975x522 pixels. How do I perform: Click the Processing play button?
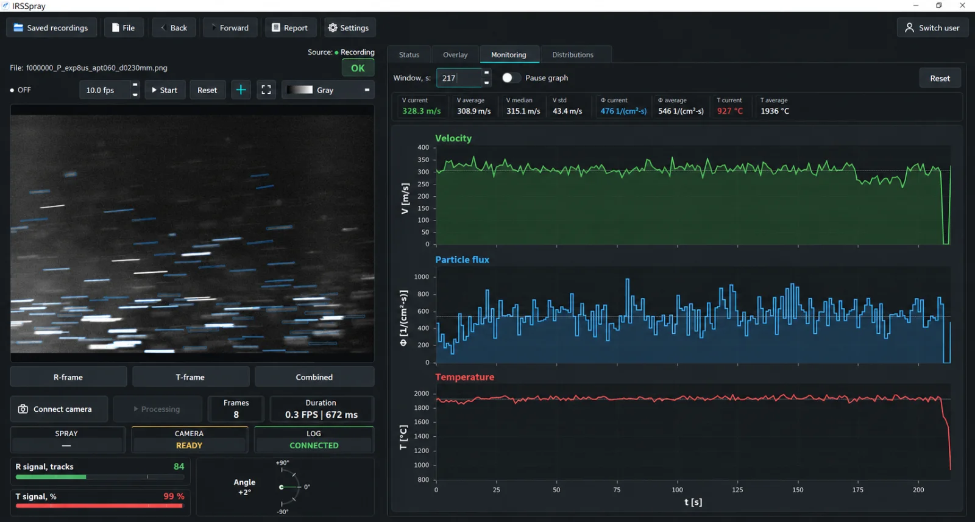point(157,409)
